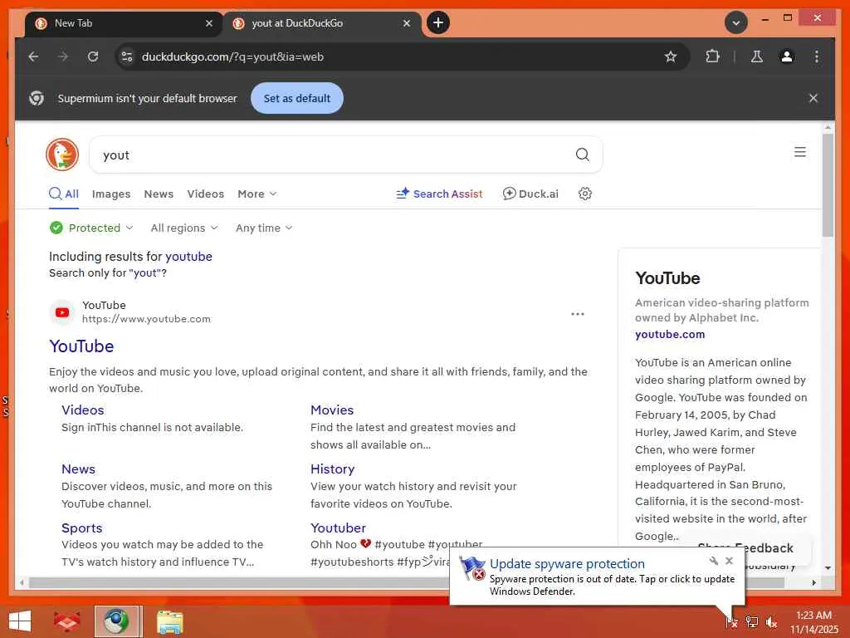Open the Any time filter dropdown

(264, 228)
